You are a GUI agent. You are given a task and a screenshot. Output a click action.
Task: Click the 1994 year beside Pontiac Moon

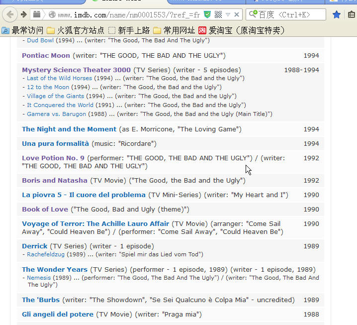coord(311,55)
